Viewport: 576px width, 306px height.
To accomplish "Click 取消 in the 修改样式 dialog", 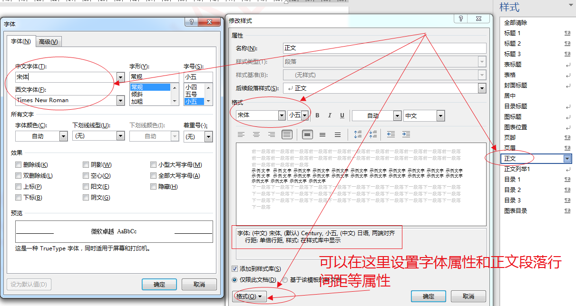I will point(469,296).
